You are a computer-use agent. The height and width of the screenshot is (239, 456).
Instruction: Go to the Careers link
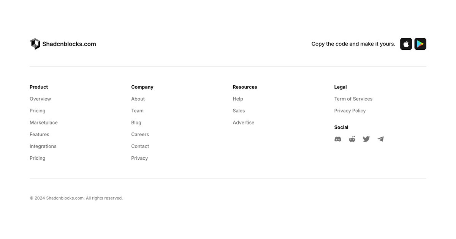[x=140, y=134]
